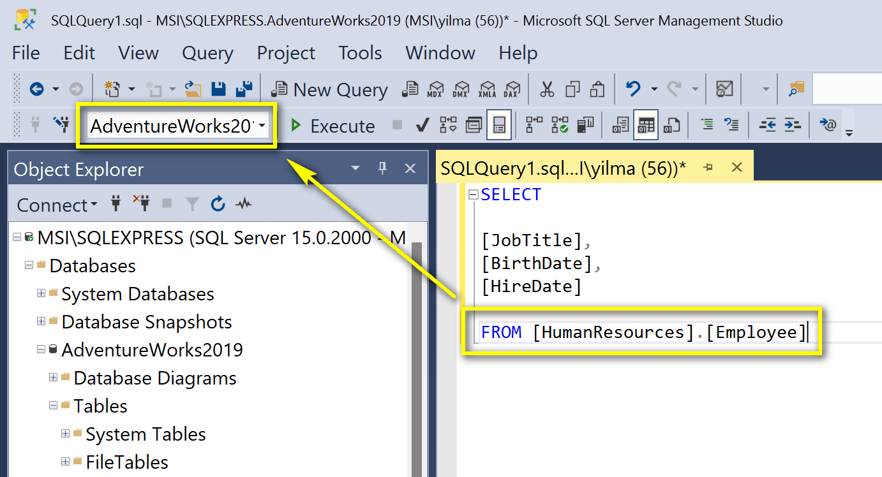Collapse the Tables node
The height and width of the screenshot is (477, 882).
click(53, 406)
